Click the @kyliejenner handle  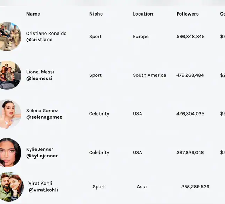[x=42, y=156]
